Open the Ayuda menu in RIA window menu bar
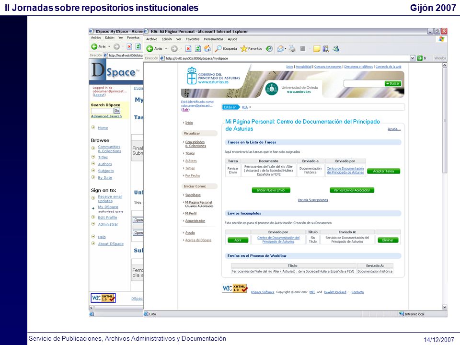The height and width of the screenshot is (345, 460). (x=233, y=39)
